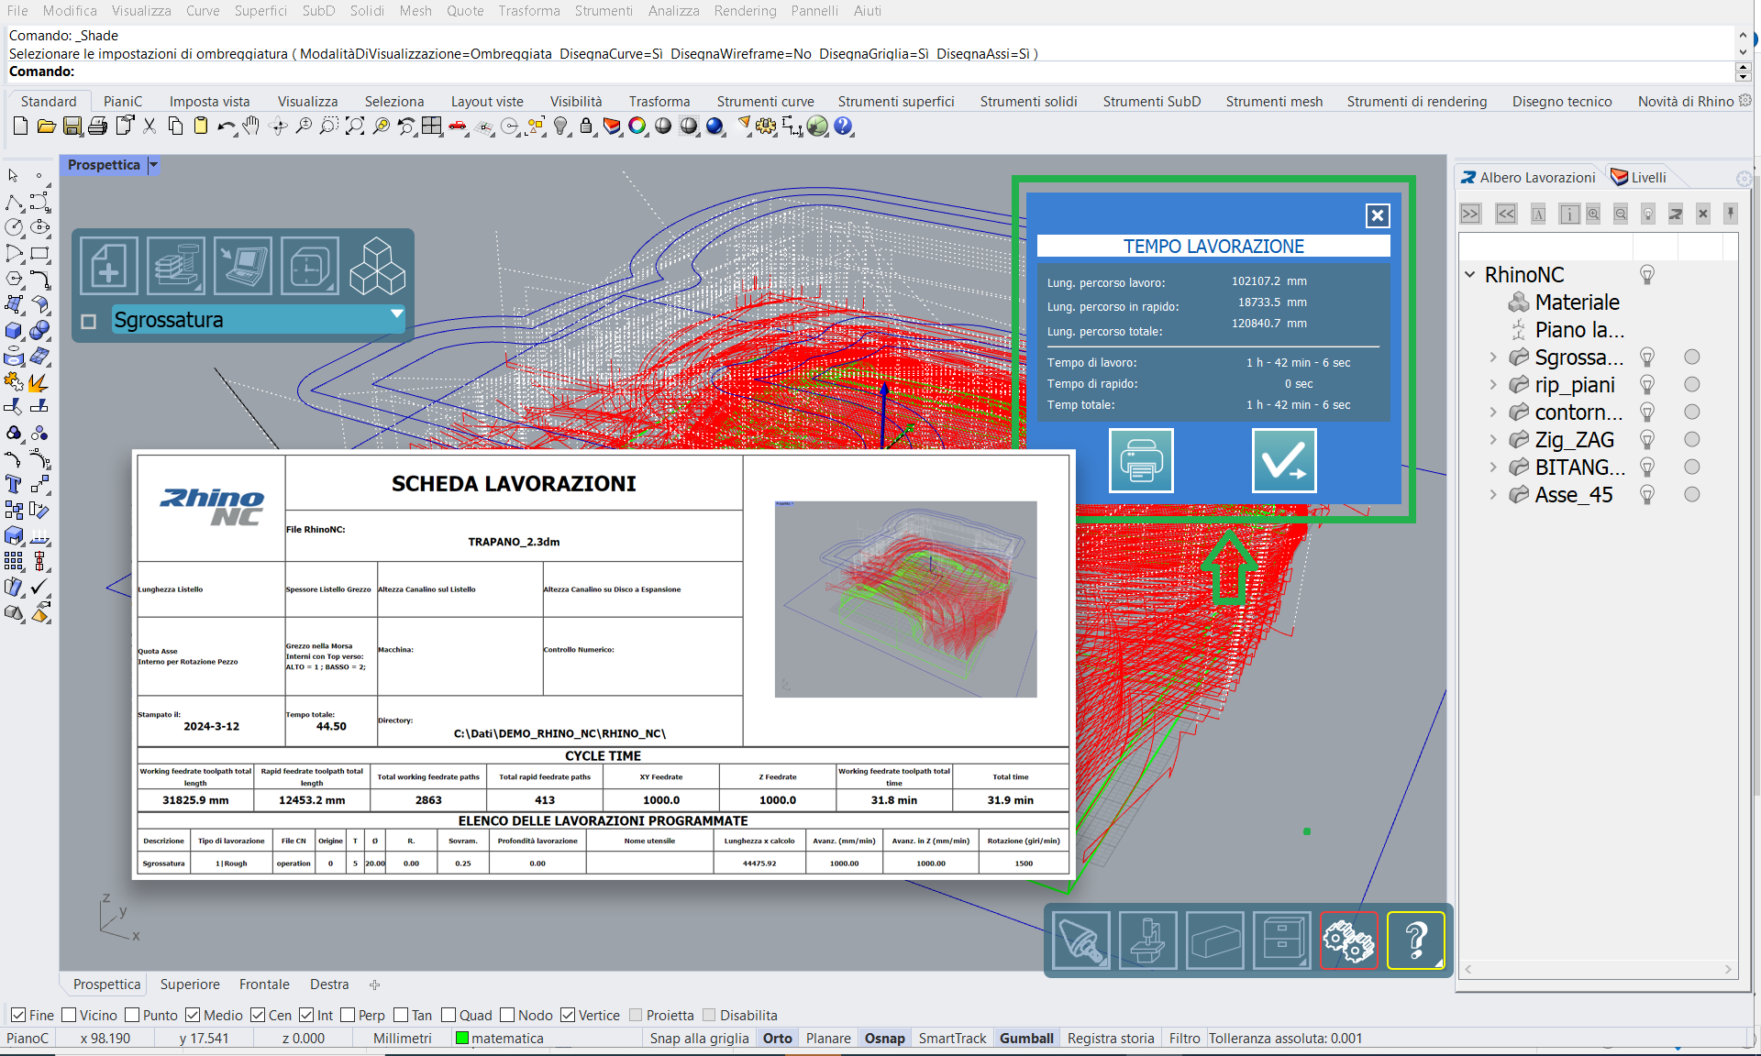Check the box beside Sgrossatura dropdown
This screenshot has height=1056, width=1761.
[x=89, y=322]
